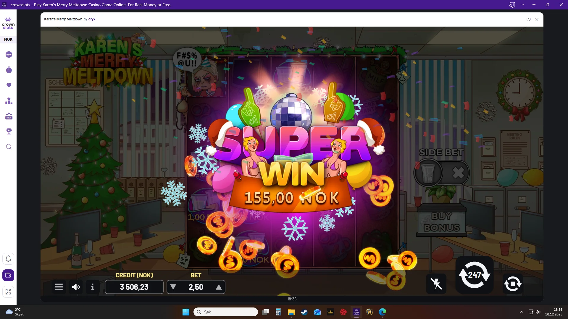Show hidden system tray icons
This screenshot has height=319, width=568.
click(522, 312)
